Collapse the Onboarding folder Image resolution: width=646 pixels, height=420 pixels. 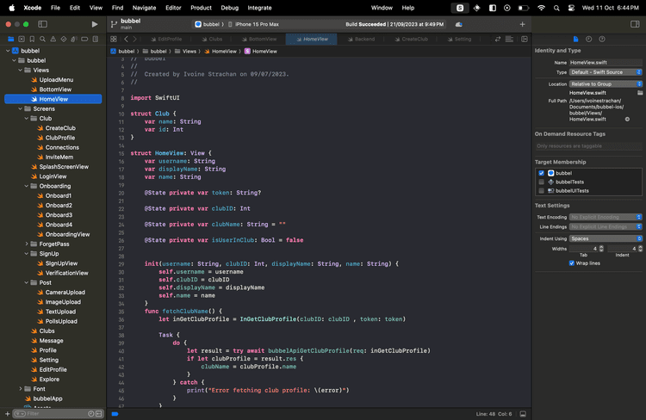(27, 186)
